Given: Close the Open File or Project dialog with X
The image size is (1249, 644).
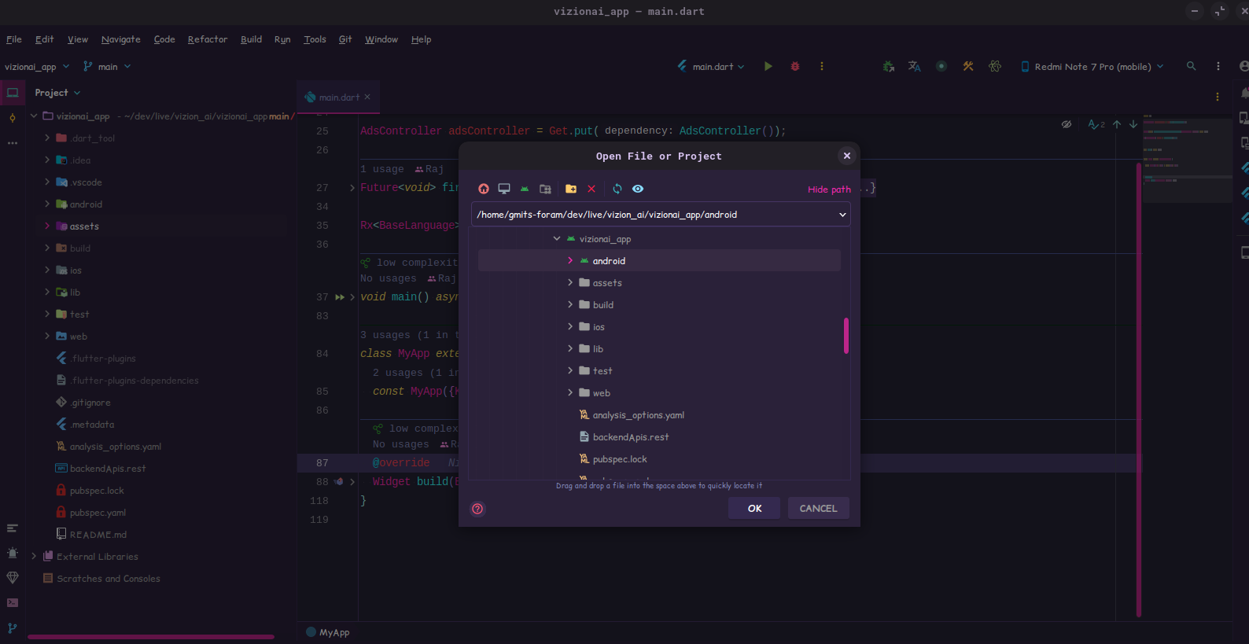Looking at the screenshot, I should point(847,156).
